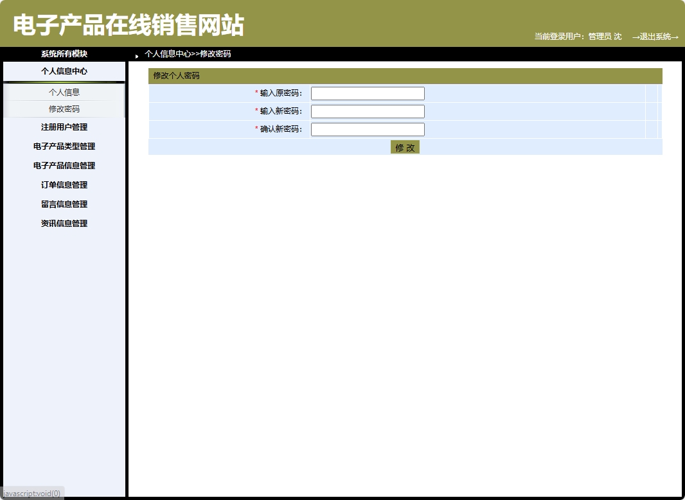Open 注册用户管理 module
This screenshot has width=685, height=500.
tap(64, 127)
